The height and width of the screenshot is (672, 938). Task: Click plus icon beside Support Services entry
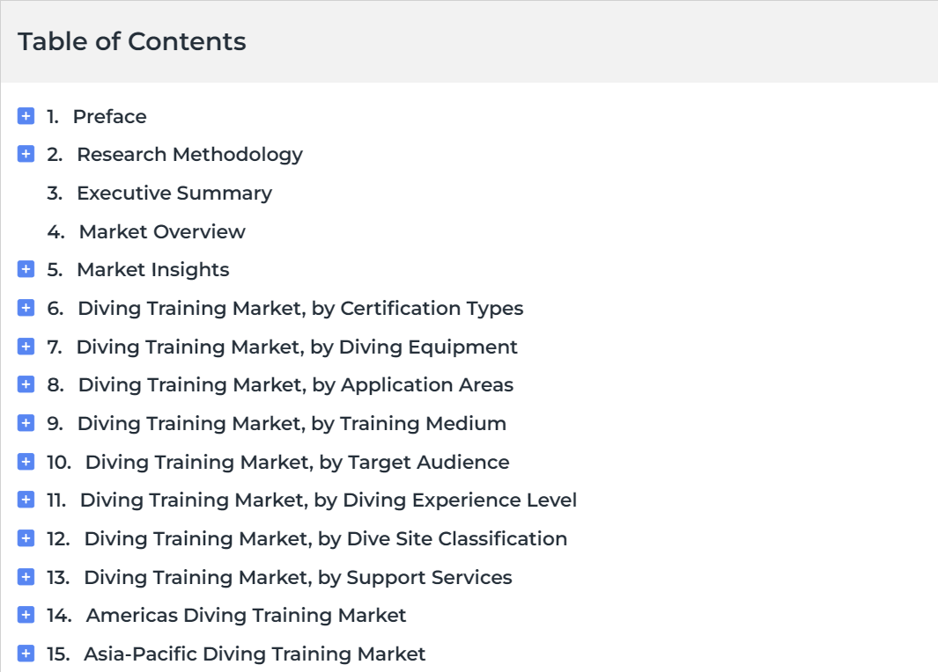coord(26,577)
